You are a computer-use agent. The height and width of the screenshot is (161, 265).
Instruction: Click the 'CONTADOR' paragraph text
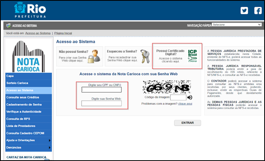[235, 88]
